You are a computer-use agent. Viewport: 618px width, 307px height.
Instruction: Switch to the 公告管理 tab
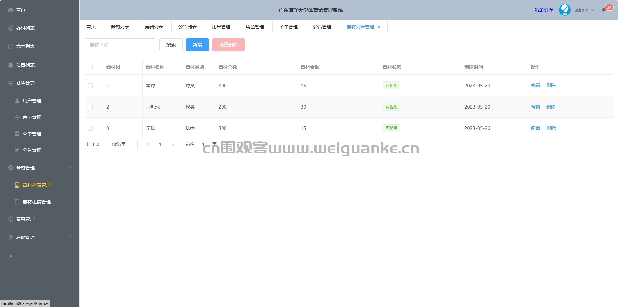323,27
